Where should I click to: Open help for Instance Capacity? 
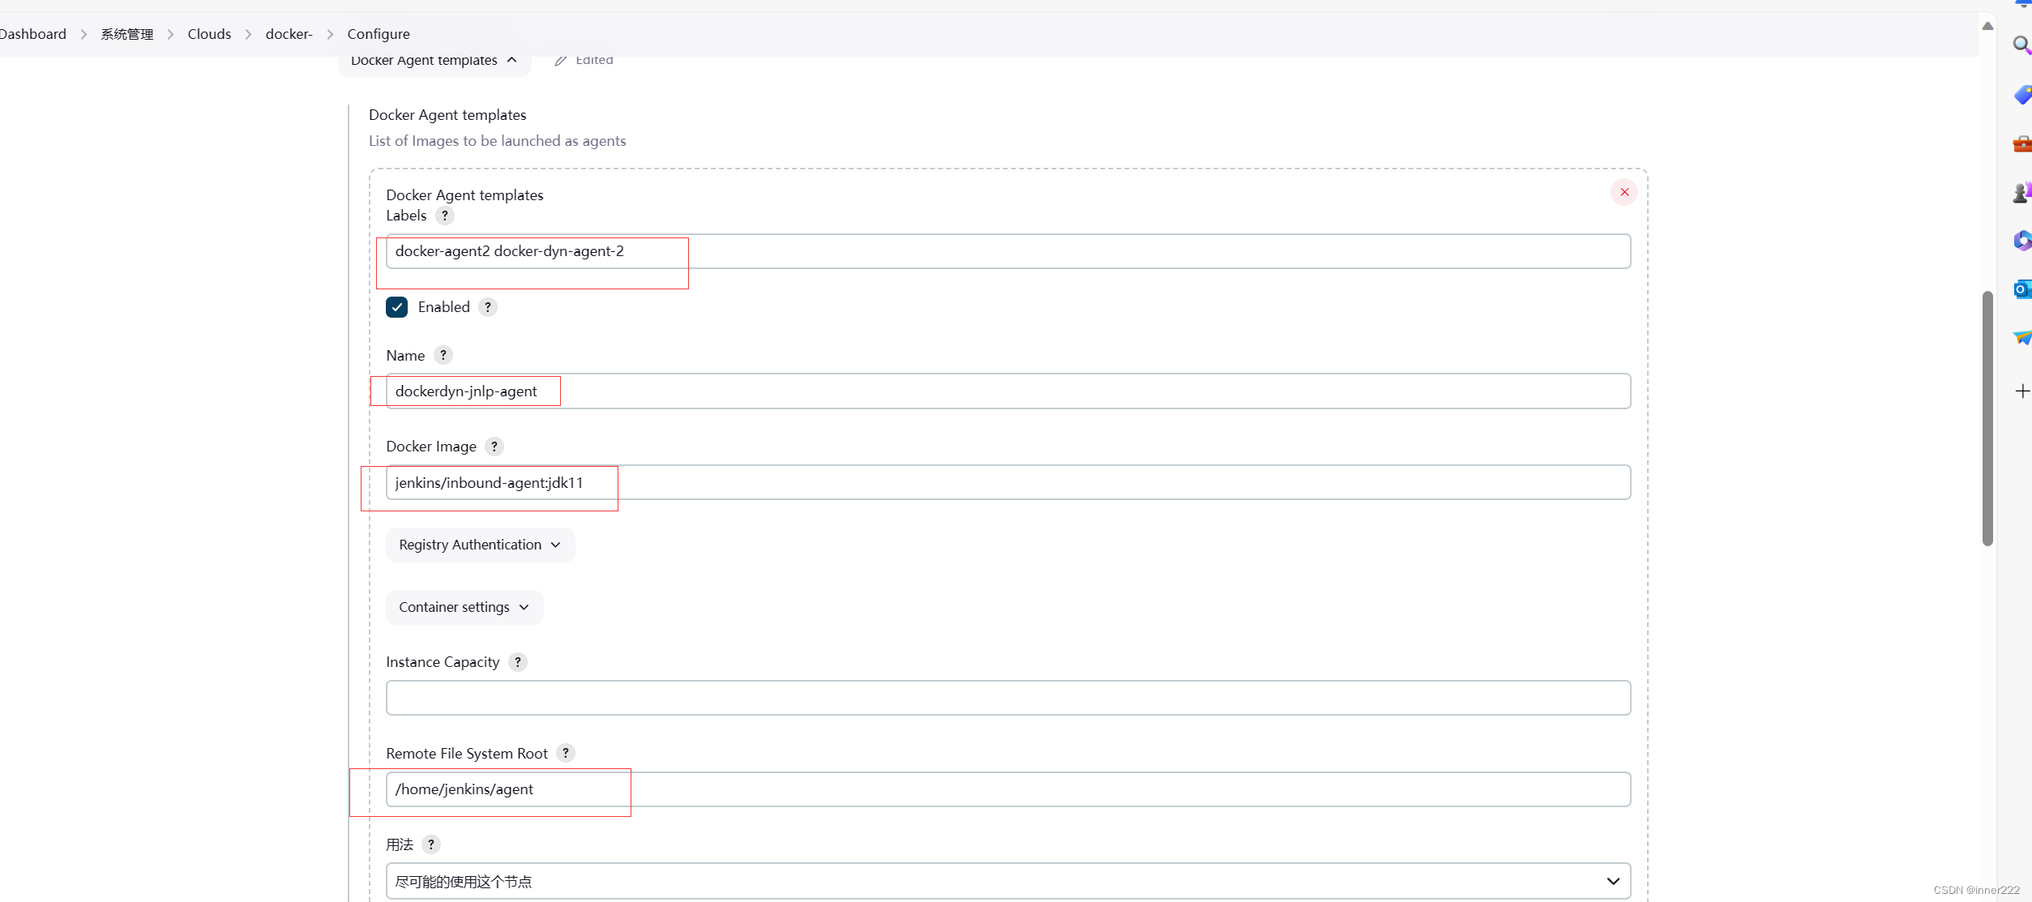tap(517, 662)
